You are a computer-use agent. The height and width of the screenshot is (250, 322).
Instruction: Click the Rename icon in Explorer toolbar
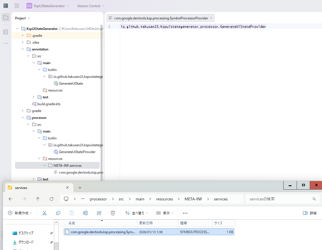coord(85,213)
